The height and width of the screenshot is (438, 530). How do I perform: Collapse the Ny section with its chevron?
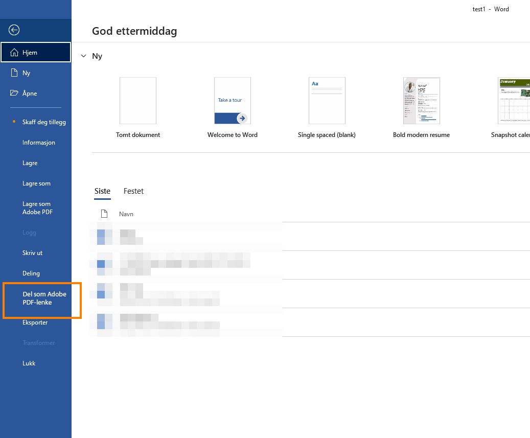(x=83, y=56)
